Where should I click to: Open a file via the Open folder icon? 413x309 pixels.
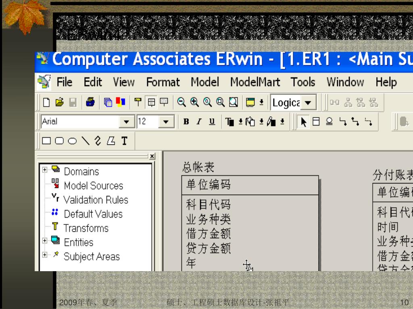[60, 102]
